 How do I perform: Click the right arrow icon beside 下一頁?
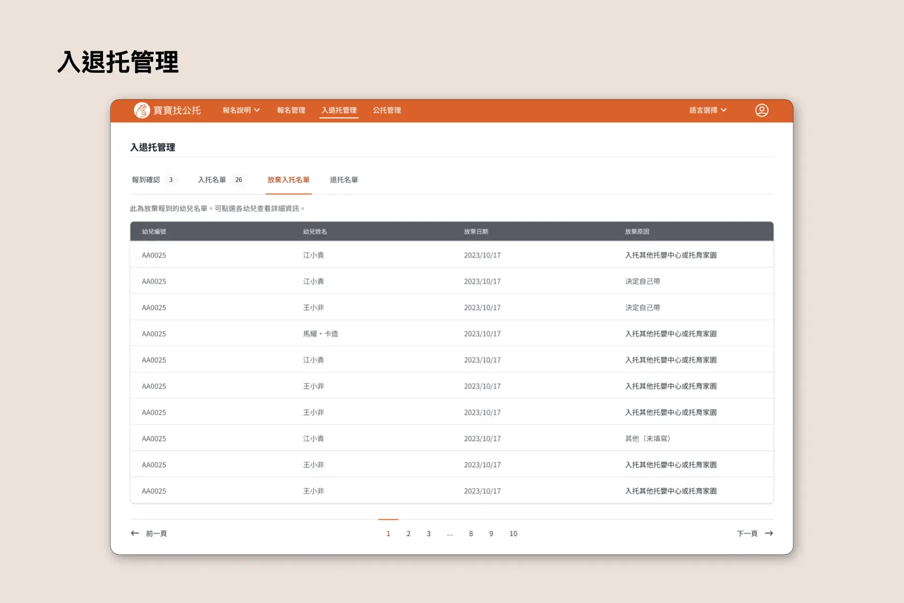tap(769, 533)
